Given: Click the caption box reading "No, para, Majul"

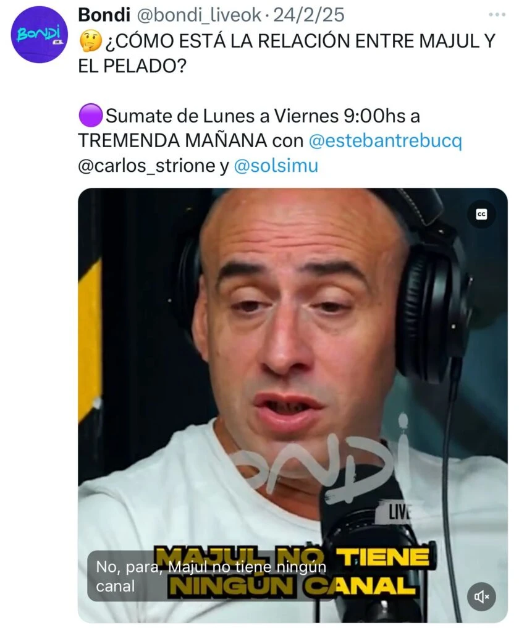Looking at the screenshot, I should point(211,576).
